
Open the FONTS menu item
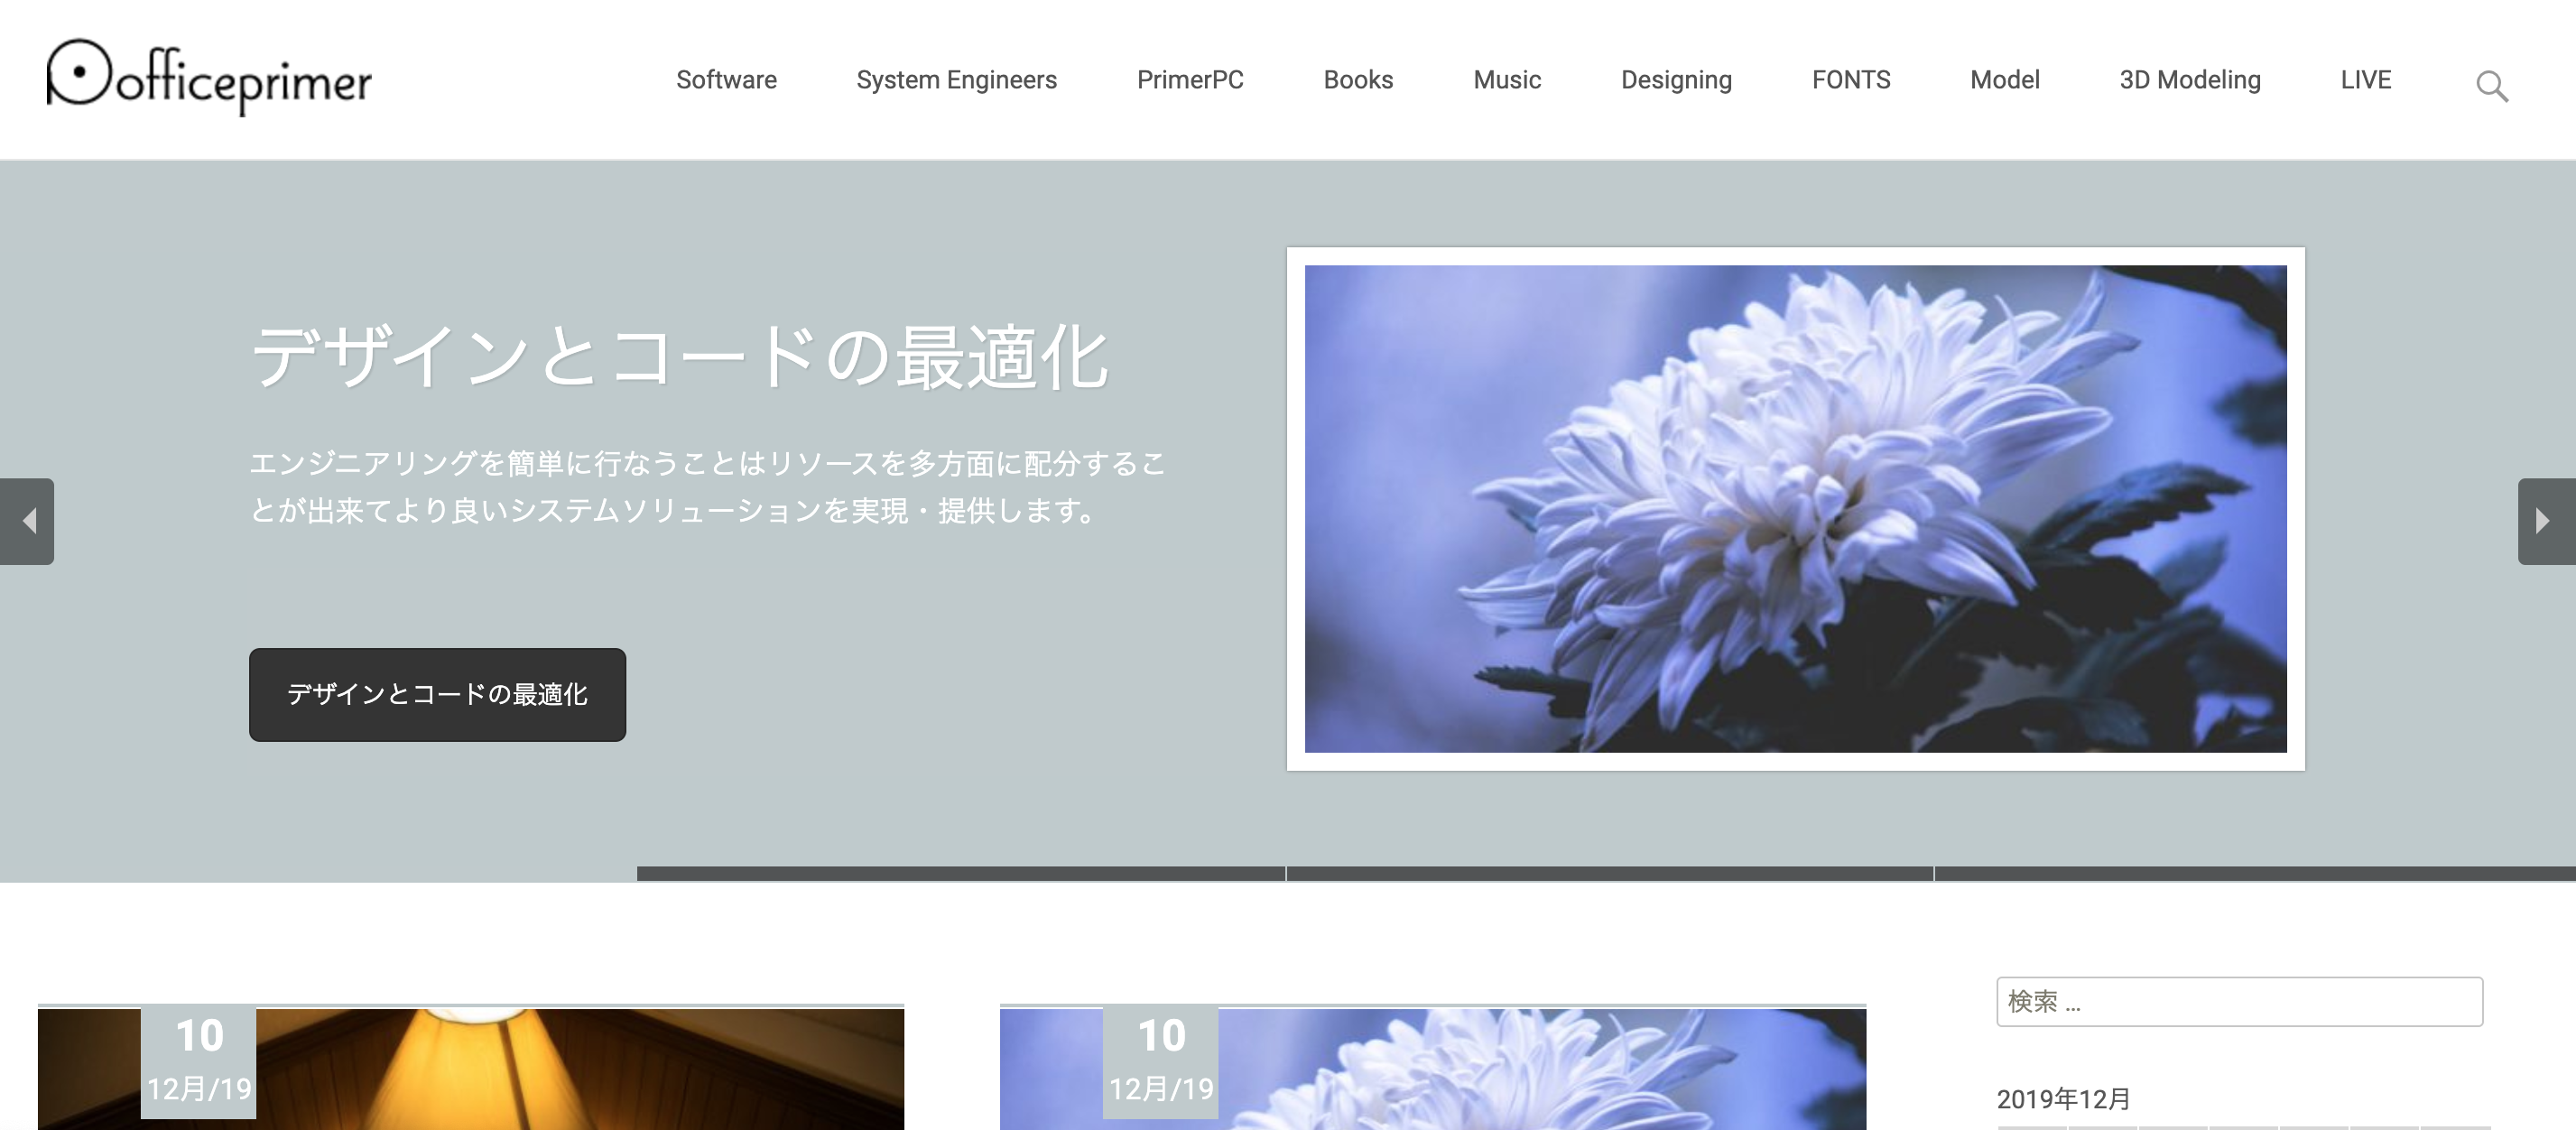coord(1851,80)
